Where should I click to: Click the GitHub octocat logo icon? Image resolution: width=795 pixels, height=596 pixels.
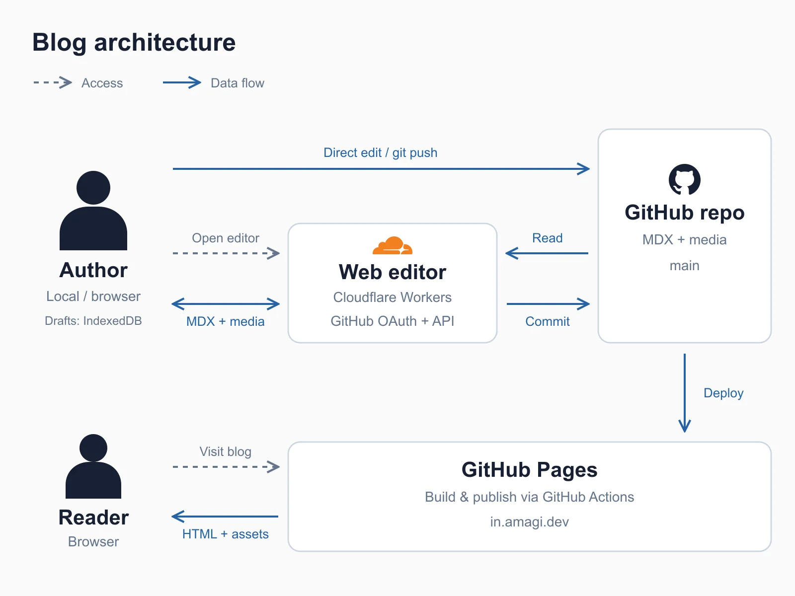click(684, 180)
